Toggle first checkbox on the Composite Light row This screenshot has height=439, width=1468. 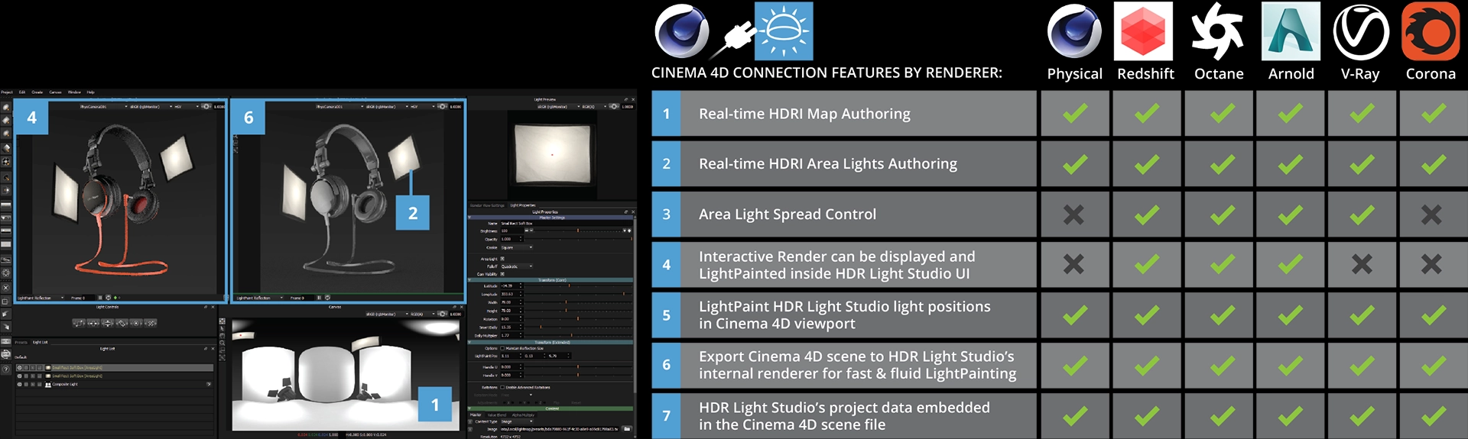26,384
